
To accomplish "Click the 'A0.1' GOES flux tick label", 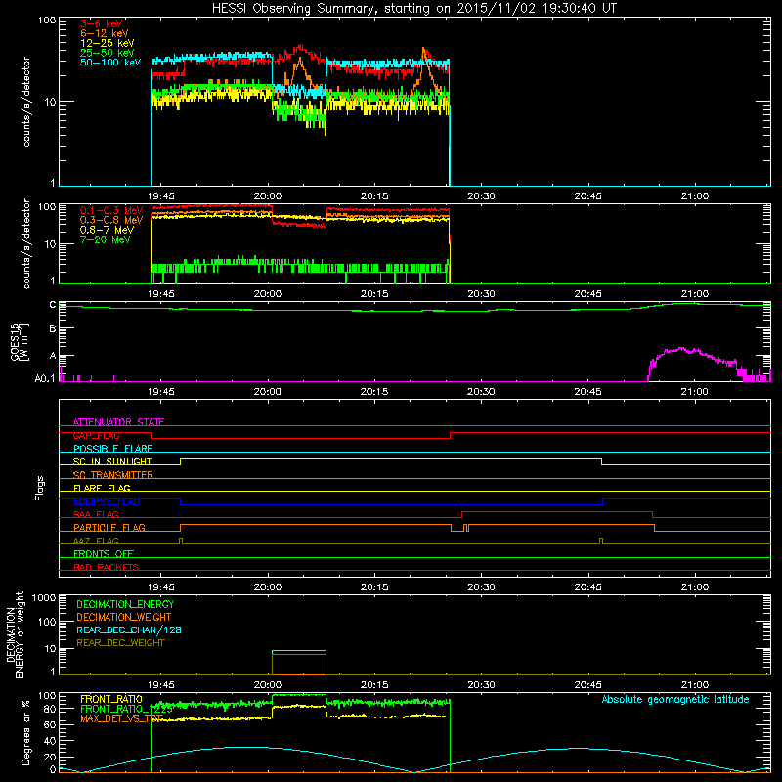I will pos(45,379).
